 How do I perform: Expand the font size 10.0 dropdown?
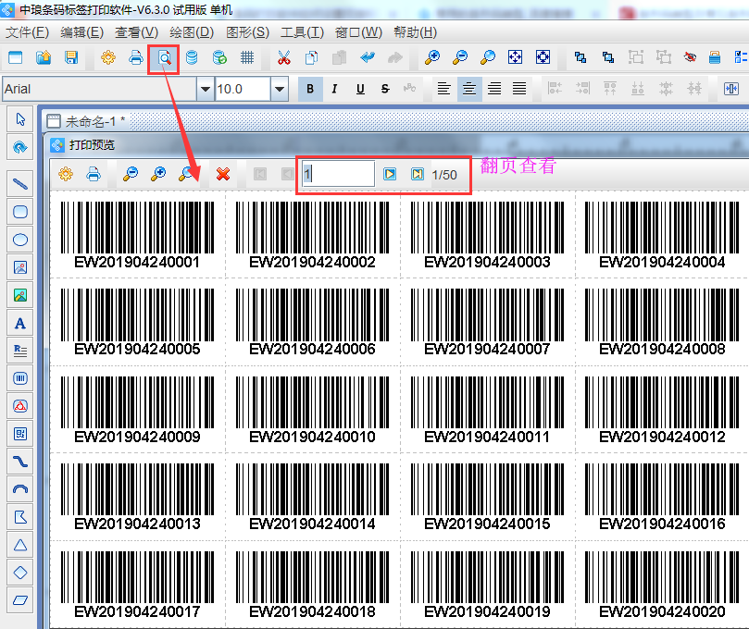[x=280, y=89]
